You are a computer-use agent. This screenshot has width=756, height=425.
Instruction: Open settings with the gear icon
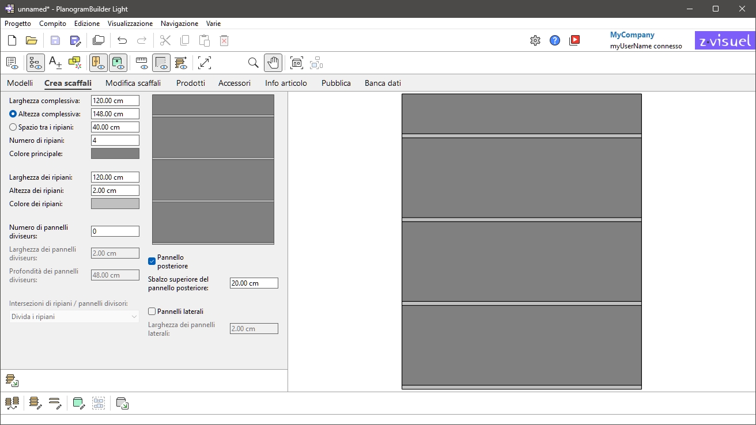(x=535, y=40)
